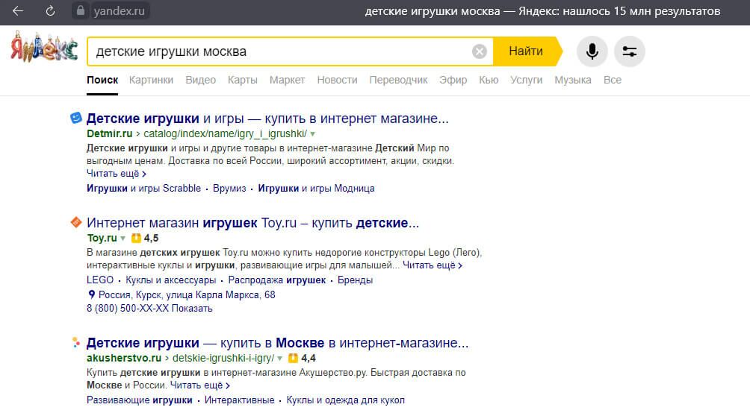This screenshot has height=416, width=750.
Task: Click the Toy.ru orange favicon
Action: click(x=76, y=222)
